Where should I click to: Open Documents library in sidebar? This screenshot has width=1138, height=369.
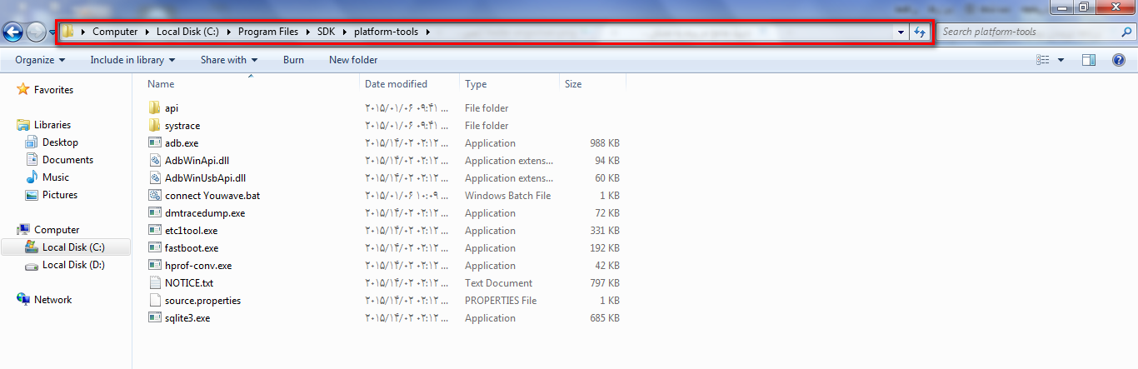point(67,160)
